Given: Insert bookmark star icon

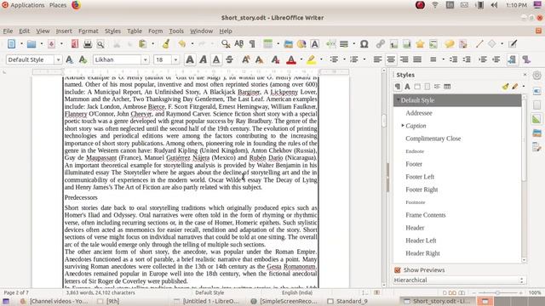Looking at the screenshot, I should point(420,44).
